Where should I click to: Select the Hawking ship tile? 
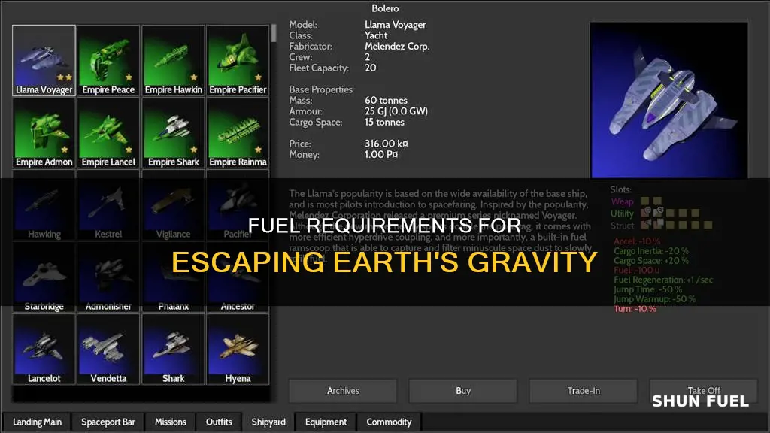coord(44,204)
